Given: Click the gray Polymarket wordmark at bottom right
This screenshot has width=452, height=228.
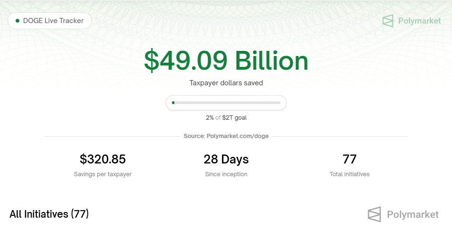Looking at the screenshot, I should click(x=413, y=214).
